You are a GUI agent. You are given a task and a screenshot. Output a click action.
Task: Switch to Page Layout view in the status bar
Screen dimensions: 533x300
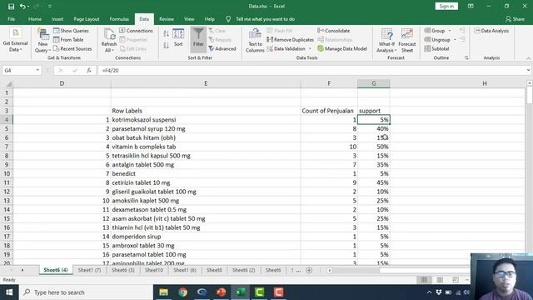(440, 280)
